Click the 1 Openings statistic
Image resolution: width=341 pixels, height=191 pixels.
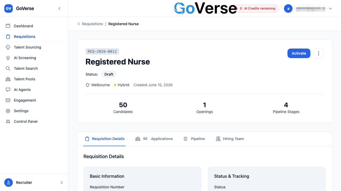tap(205, 108)
